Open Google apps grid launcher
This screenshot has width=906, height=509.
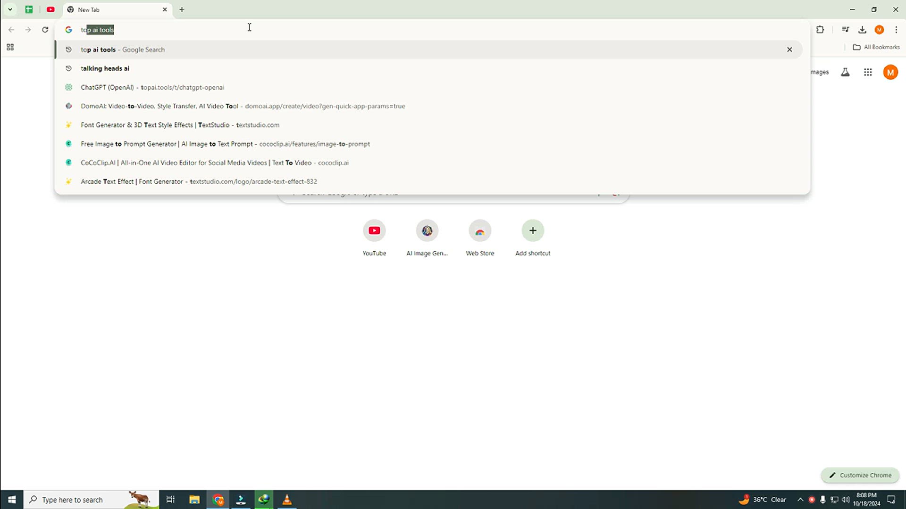pos(868,72)
